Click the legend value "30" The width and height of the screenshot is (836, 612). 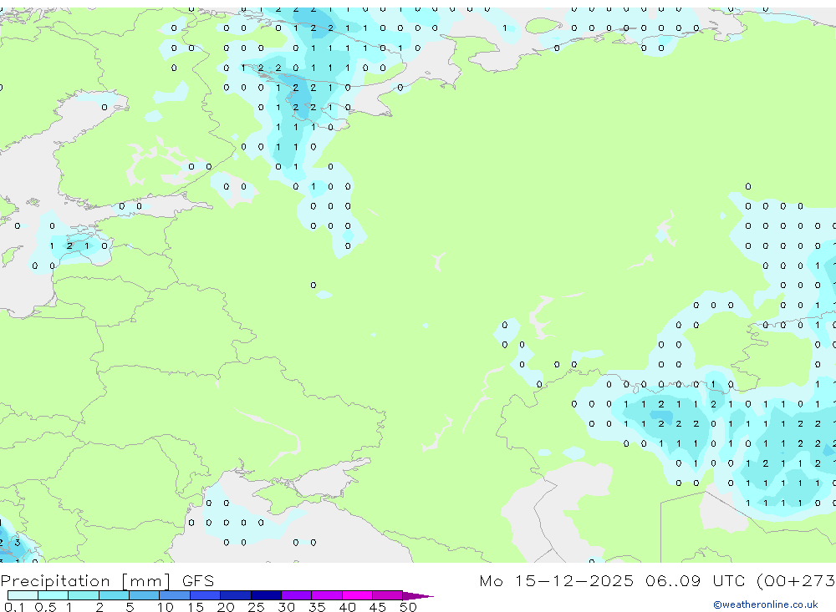287,607
